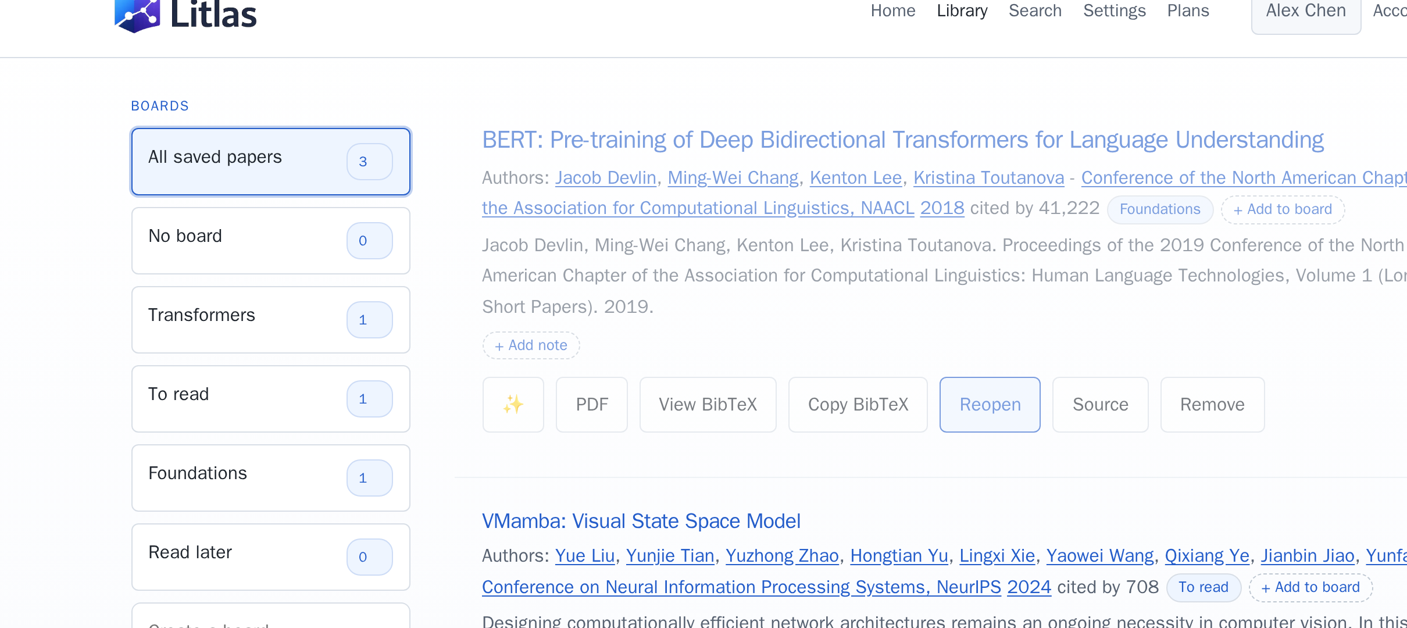This screenshot has width=1407, height=628.
Task: Open the Transformers board
Action: click(271, 320)
